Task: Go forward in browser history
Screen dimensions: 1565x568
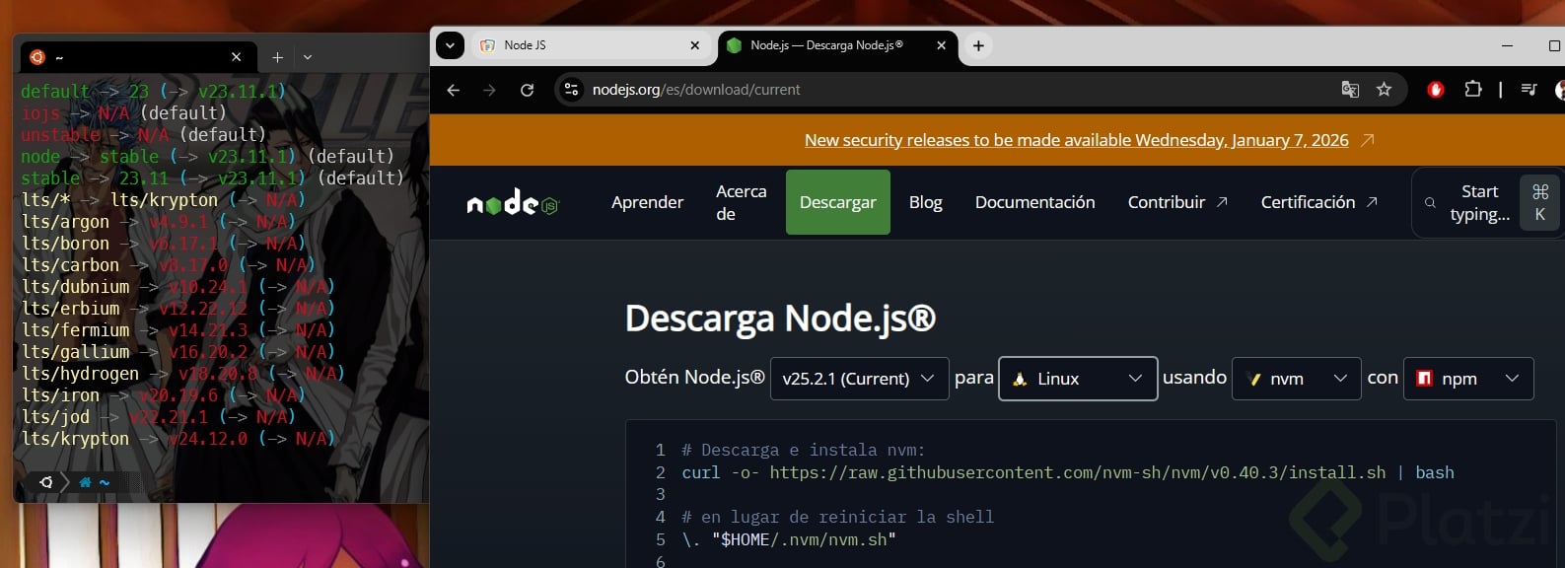Action: (x=490, y=90)
